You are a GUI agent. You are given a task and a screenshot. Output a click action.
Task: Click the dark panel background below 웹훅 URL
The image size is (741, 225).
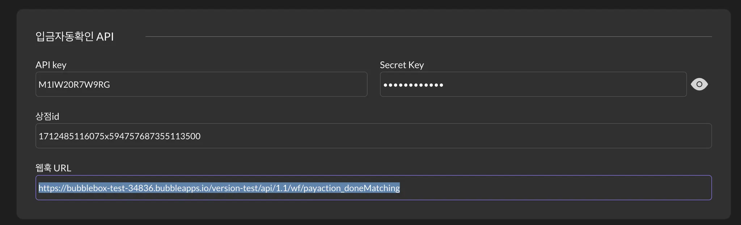pos(373,210)
